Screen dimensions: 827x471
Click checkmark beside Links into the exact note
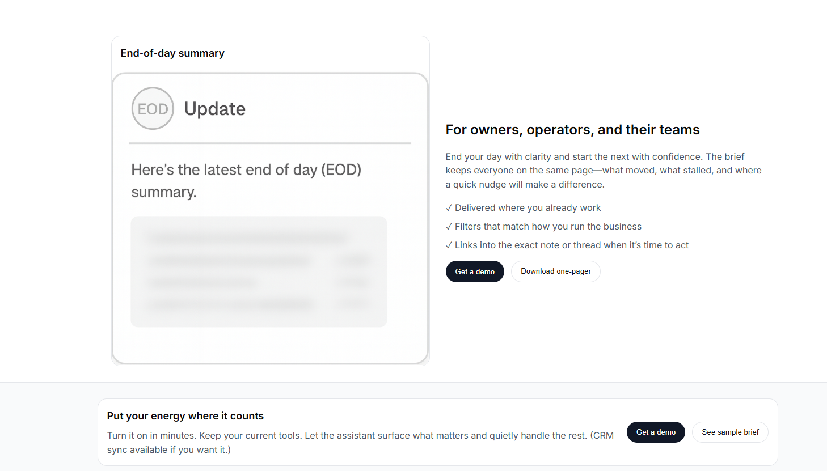[x=449, y=245]
